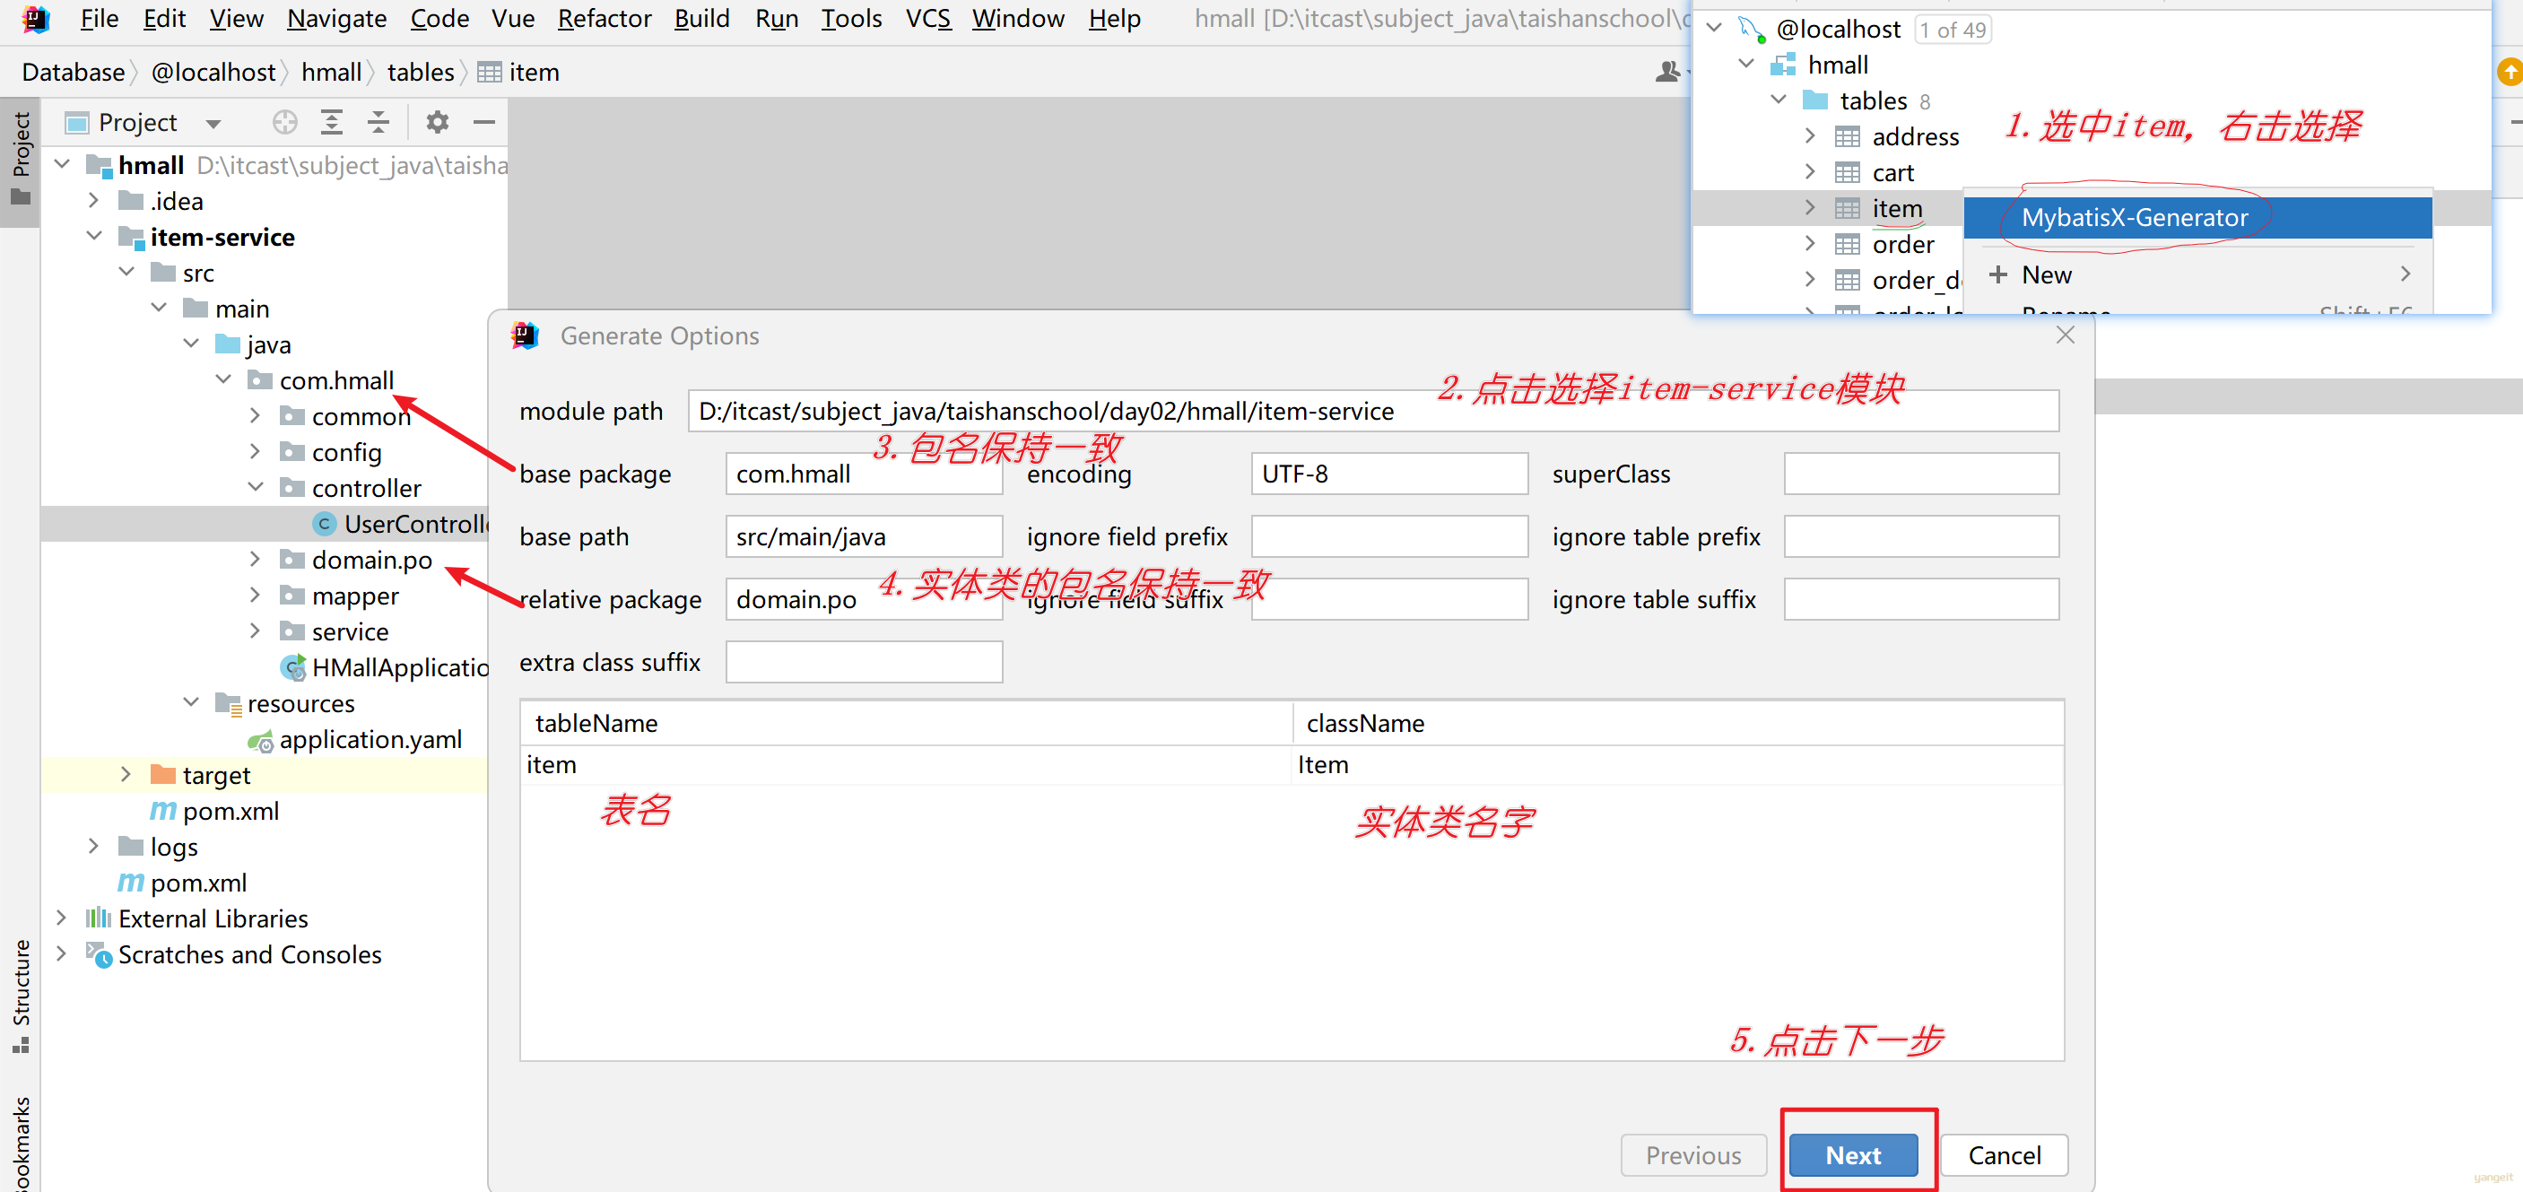Screen dimensions: 2523x1192
Task: Select the mapper package
Action: [354, 596]
